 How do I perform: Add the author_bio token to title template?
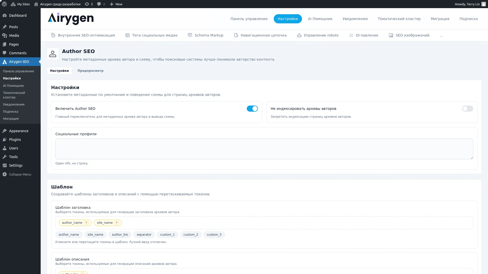(x=120, y=235)
